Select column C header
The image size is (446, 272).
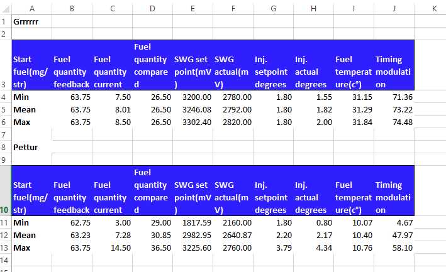click(x=113, y=9)
